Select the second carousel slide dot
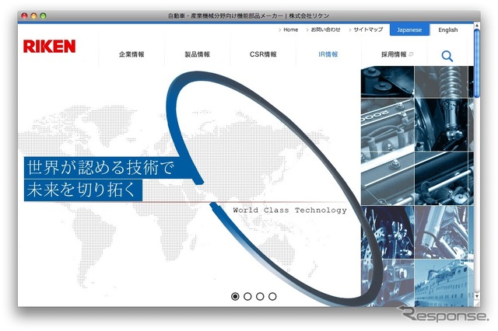Image resolution: width=498 pixels, height=331 pixels. coord(247,297)
